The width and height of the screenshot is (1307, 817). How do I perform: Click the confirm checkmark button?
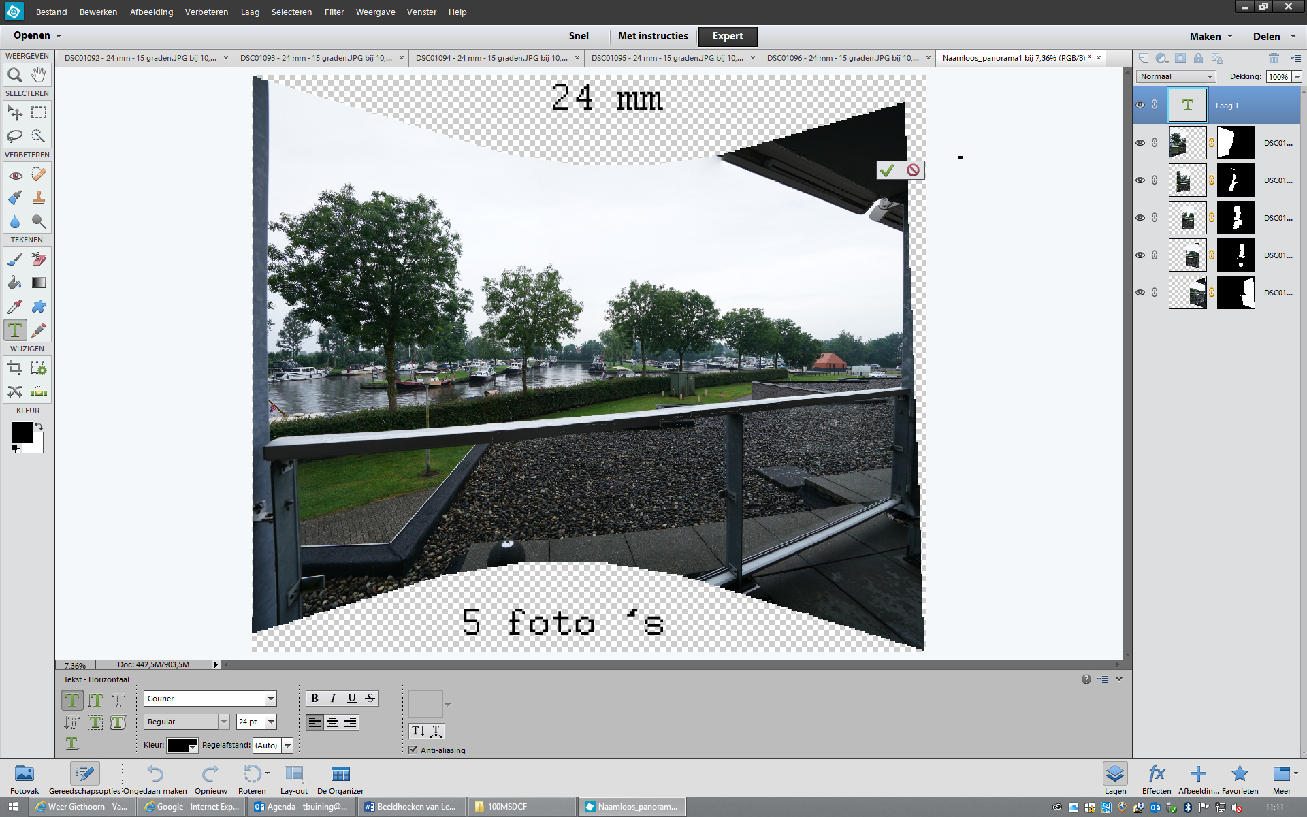[887, 170]
